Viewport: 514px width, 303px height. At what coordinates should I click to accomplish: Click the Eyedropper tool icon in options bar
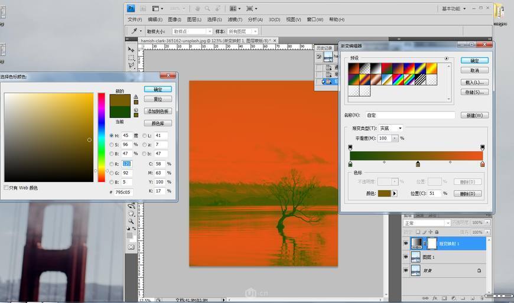click(x=134, y=31)
